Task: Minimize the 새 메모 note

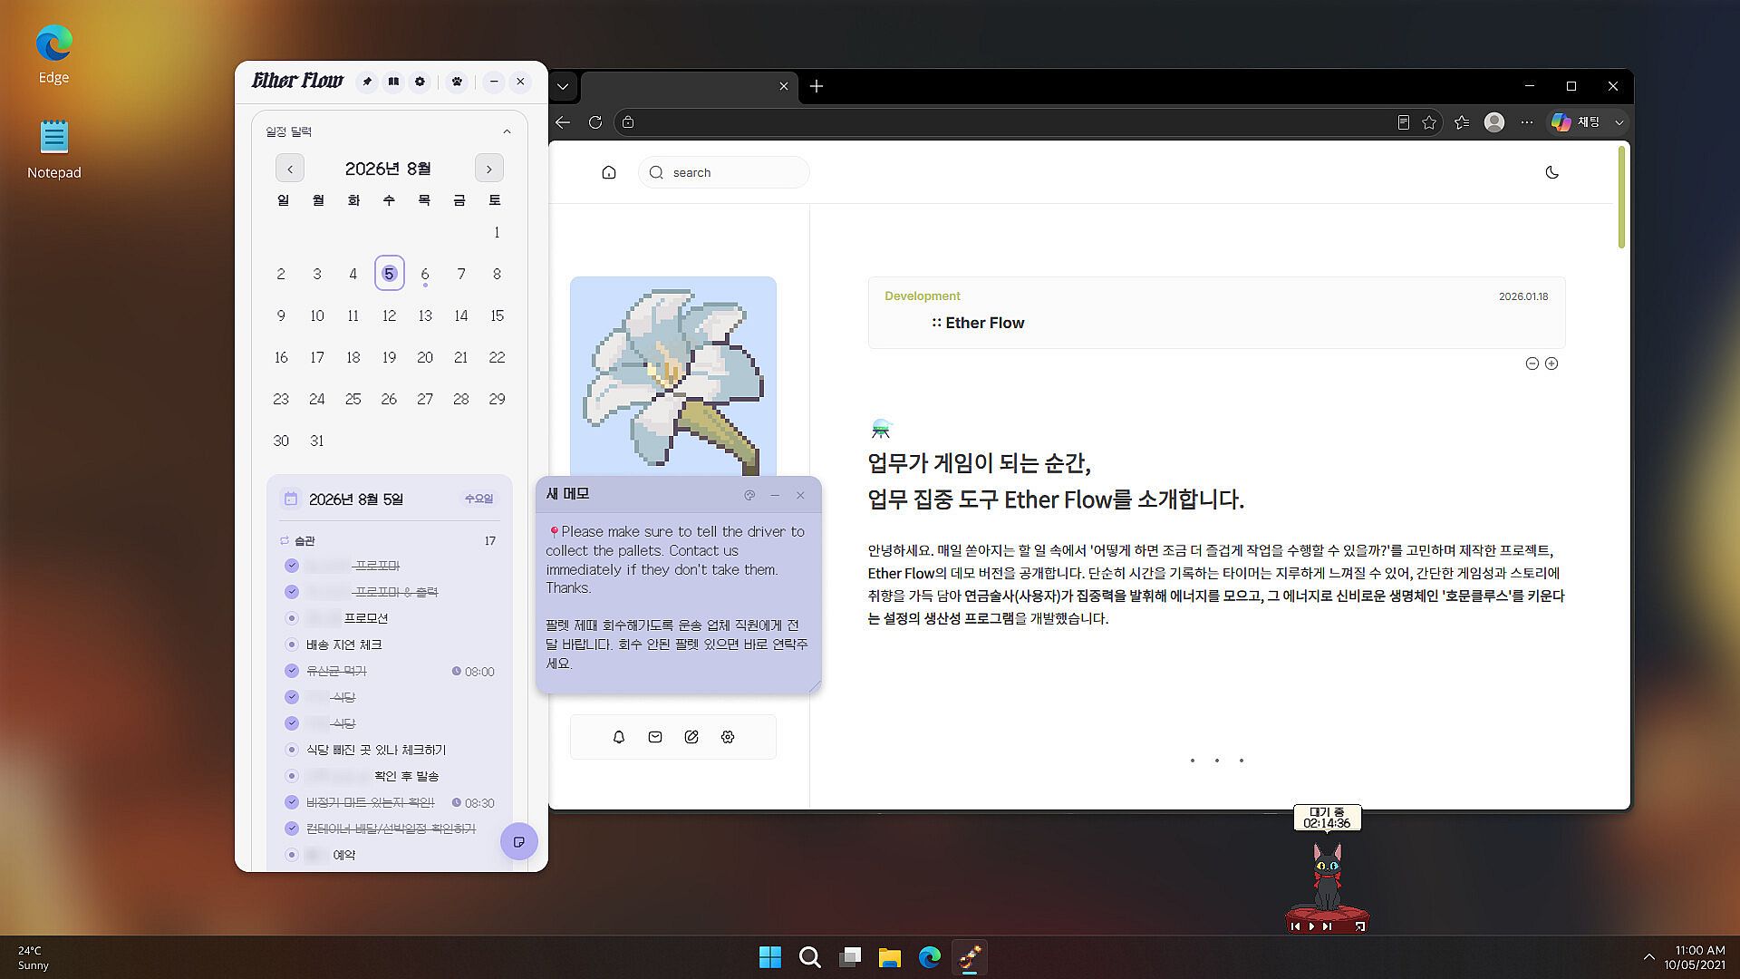Action: tap(775, 495)
